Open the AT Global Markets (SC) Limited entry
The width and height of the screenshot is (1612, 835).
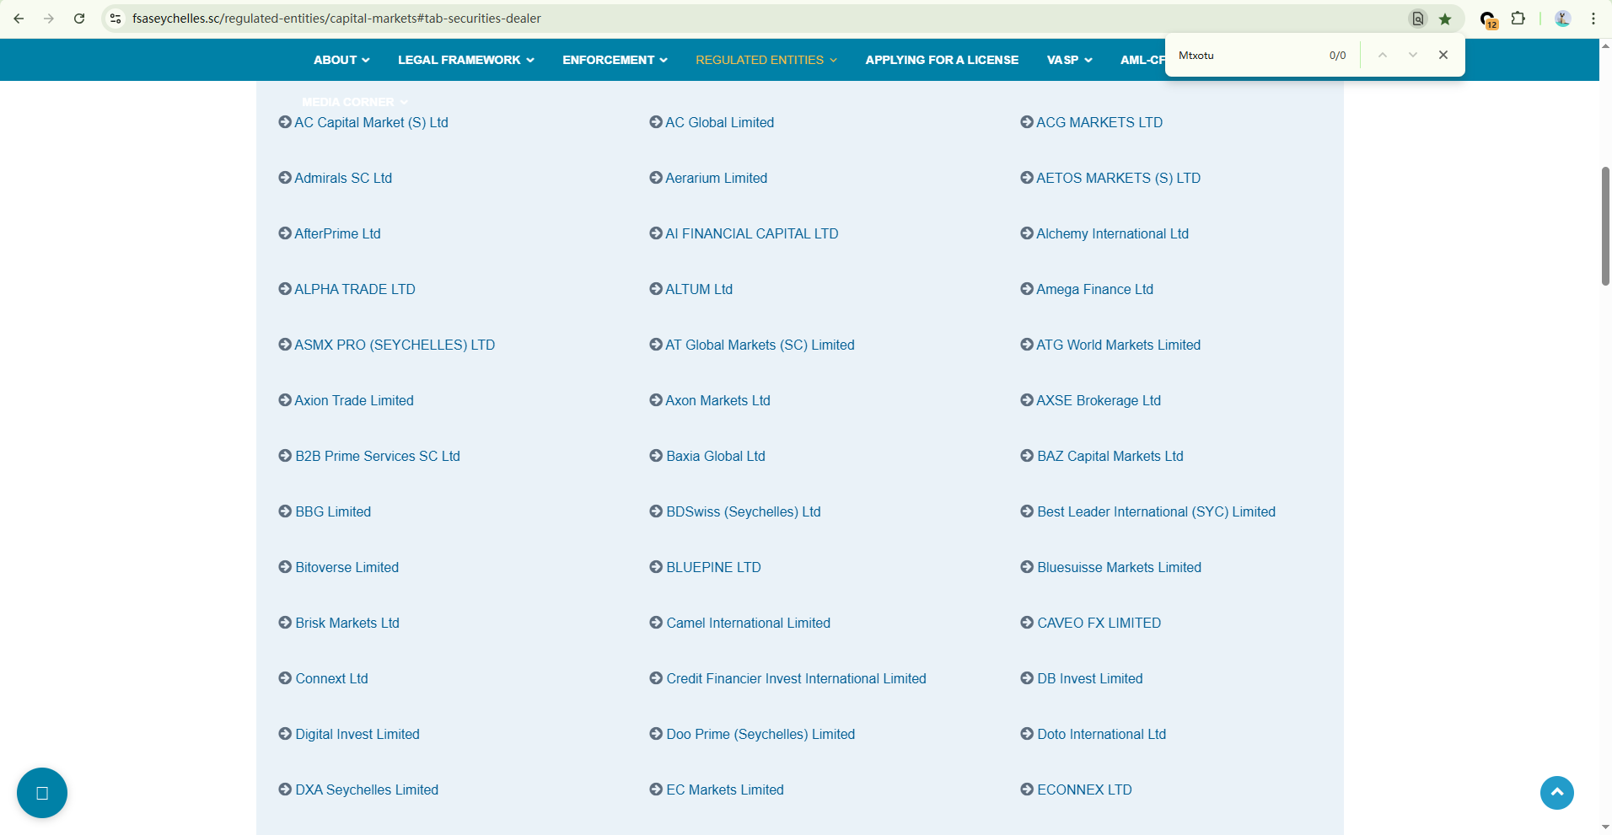(760, 345)
